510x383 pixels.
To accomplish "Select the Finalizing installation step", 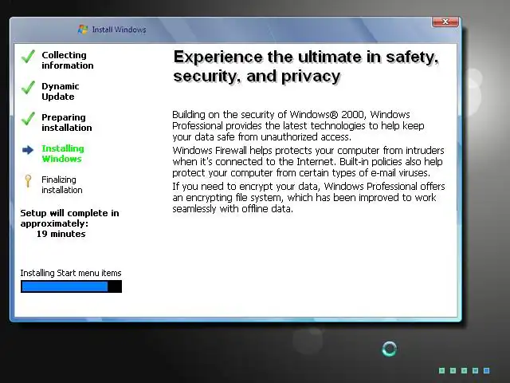I will point(62,184).
